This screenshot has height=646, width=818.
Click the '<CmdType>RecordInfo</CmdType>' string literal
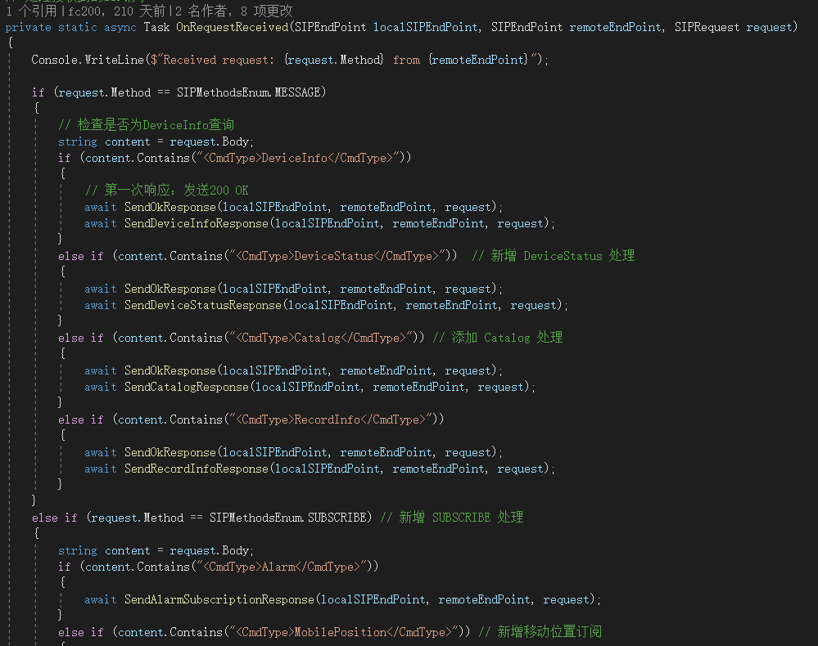click(331, 420)
